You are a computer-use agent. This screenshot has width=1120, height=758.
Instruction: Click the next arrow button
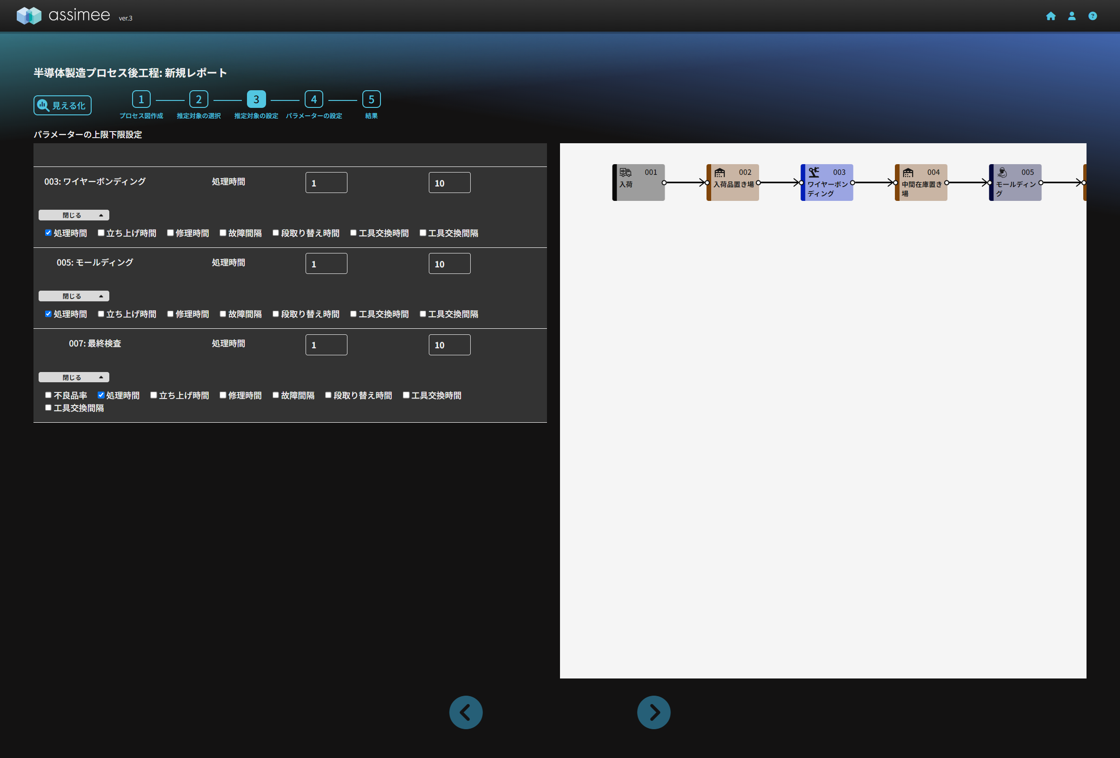tap(653, 712)
